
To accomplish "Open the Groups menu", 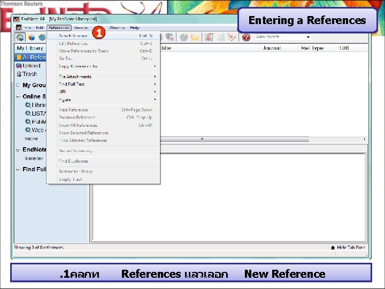I will (81, 27).
